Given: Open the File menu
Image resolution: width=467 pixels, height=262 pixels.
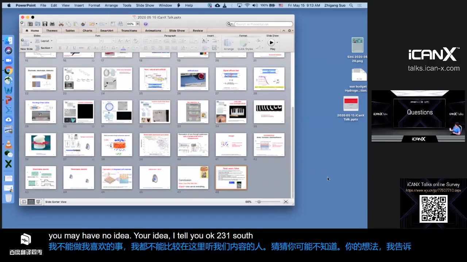Looking at the screenshot, I should point(43,5).
